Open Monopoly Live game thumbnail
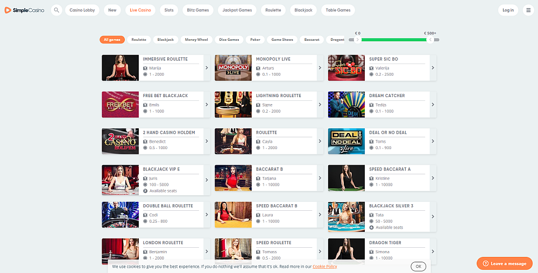The image size is (538, 273). [233, 68]
